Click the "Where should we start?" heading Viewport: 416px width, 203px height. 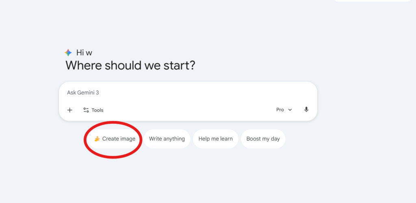tap(130, 65)
